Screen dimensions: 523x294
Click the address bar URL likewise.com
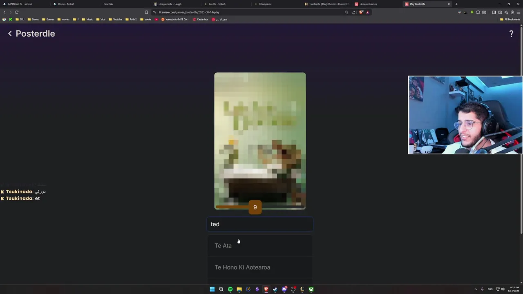pyautogui.click(x=189, y=12)
